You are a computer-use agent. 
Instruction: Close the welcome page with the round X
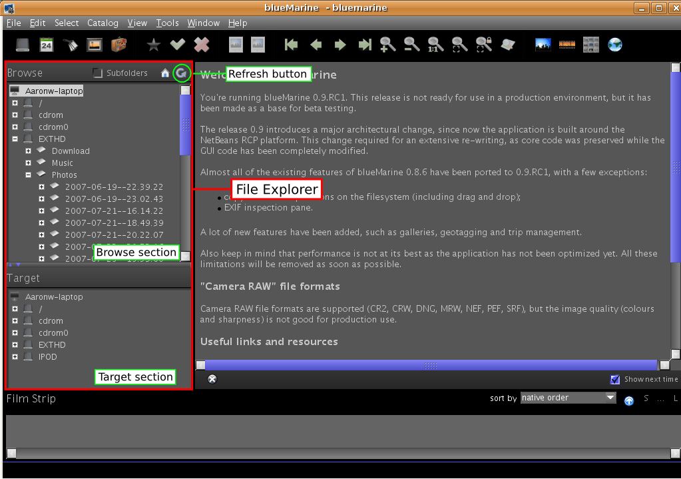click(212, 379)
